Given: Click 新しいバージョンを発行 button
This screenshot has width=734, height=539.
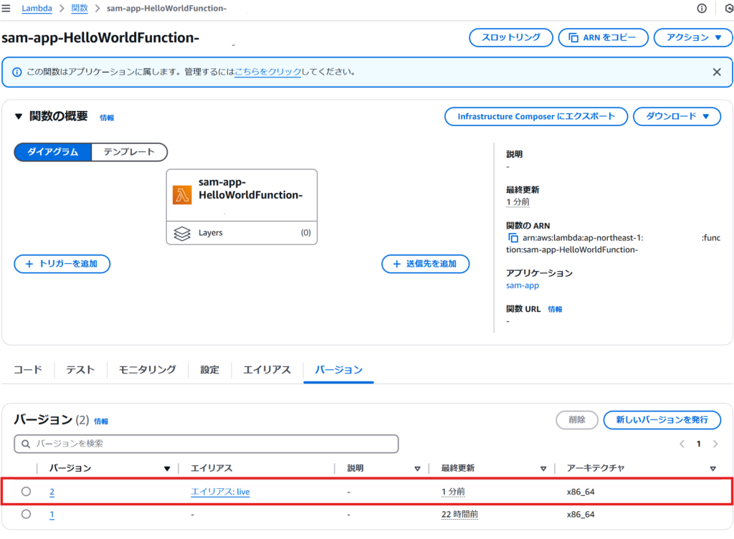Looking at the screenshot, I should click(662, 420).
